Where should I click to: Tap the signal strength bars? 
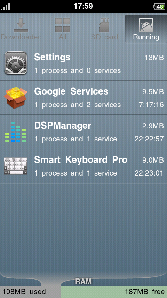[5, 7]
